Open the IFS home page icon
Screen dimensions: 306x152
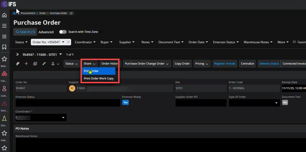(4, 15)
